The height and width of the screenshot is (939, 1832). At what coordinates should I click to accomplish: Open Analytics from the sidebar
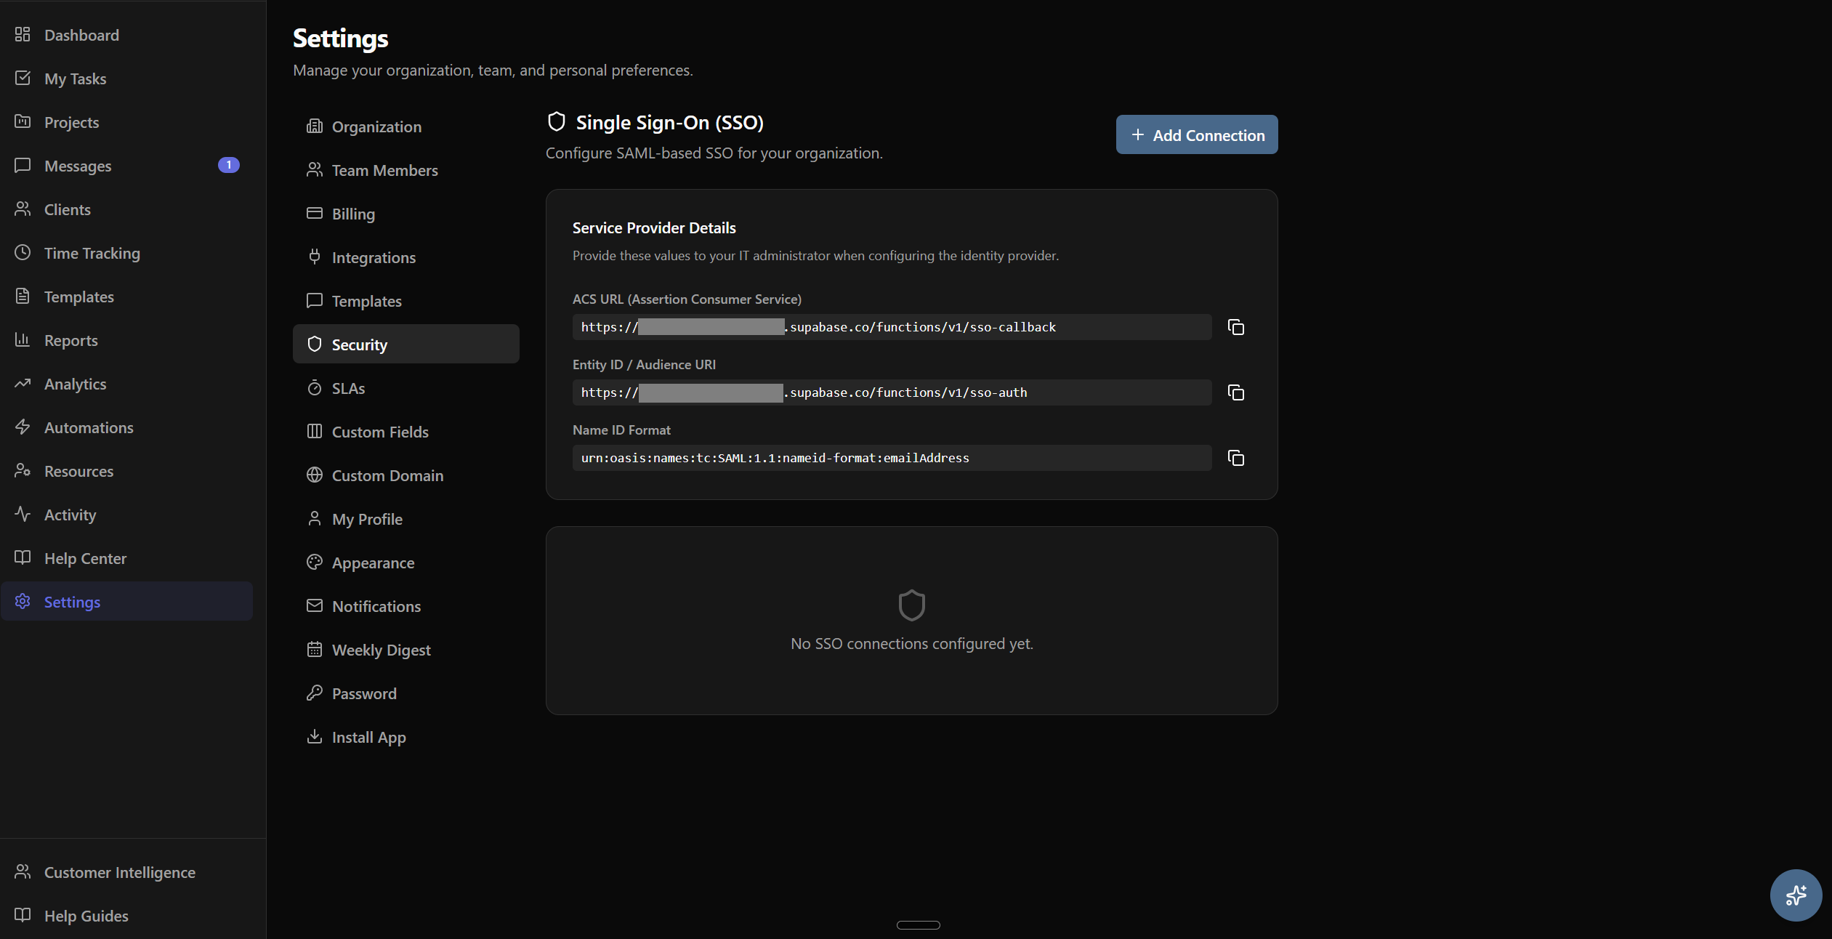tap(76, 384)
